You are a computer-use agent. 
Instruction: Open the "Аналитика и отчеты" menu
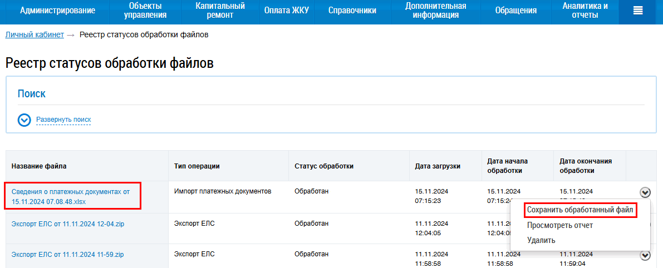tap(585, 11)
